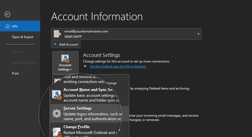Open the Account Settings dropdown button
The height and width of the screenshot is (137, 252).
pos(65,63)
